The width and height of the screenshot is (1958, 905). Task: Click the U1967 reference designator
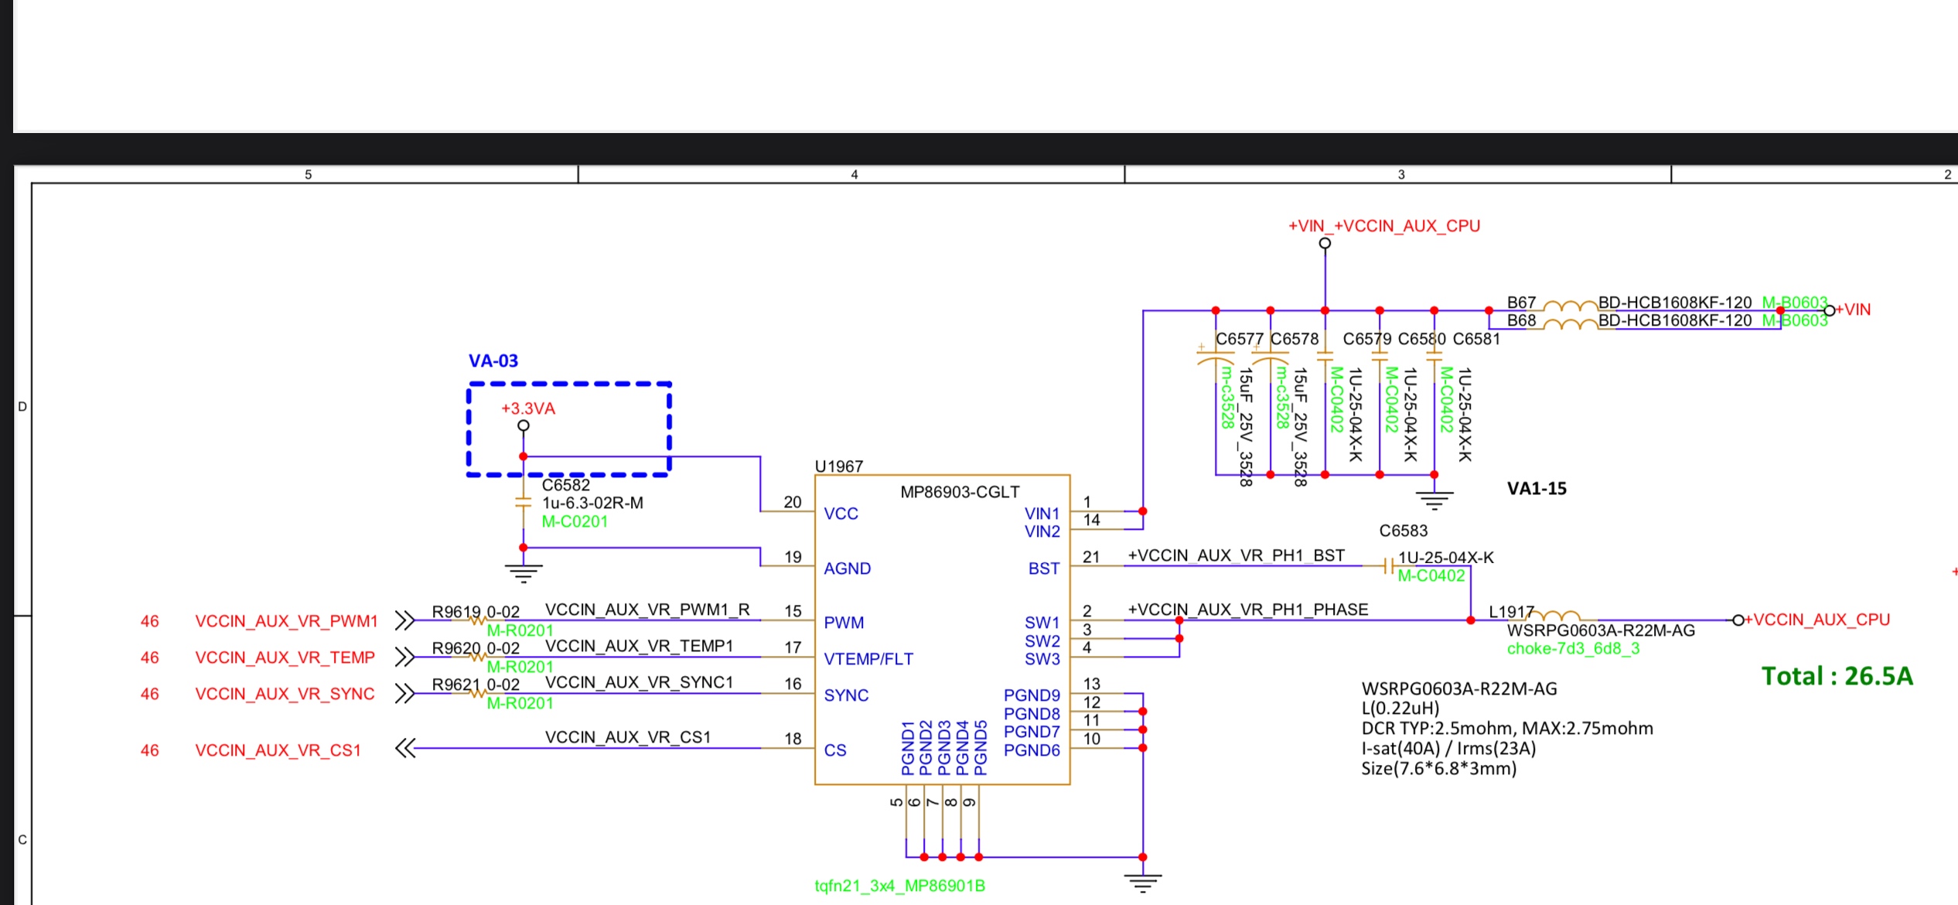(838, 466)
